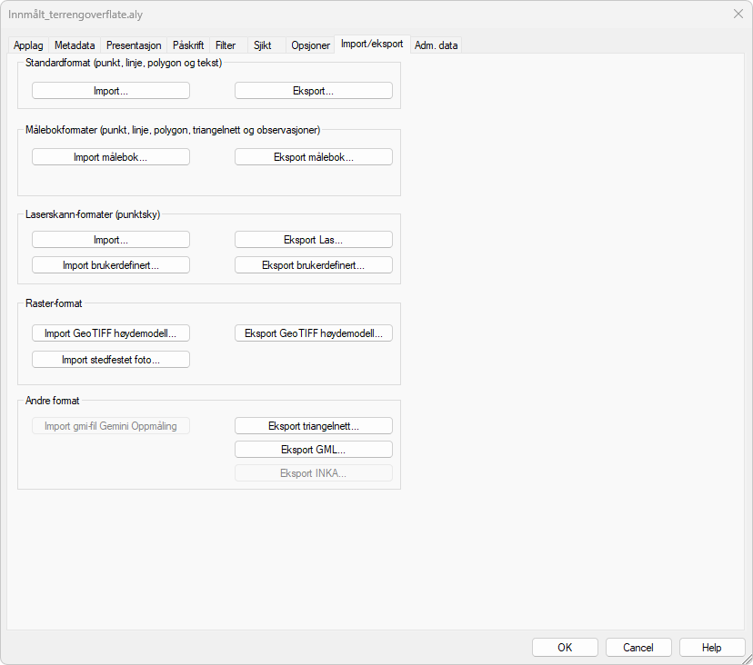Choose Eksport Las for point cloud
753x665 pixels.
[314, 240]
